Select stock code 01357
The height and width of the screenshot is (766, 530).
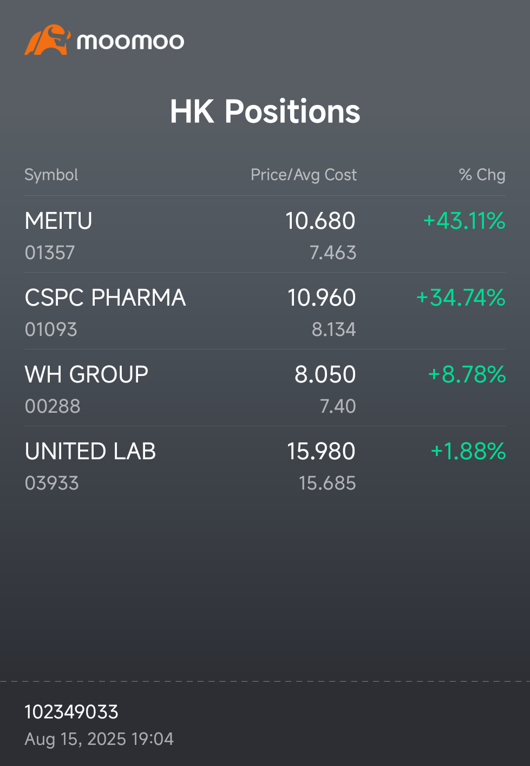pyautogui.click(x=50, y=253)
